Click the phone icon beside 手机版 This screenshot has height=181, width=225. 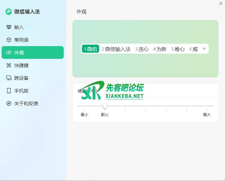[x=9, y=91]
